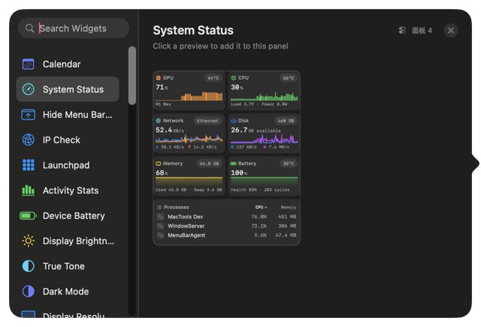
Task: Open the IP Check widget label
Action: (x=62, y=140)
